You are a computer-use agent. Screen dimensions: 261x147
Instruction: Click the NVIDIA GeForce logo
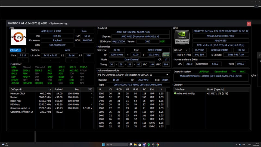(x=182, y=37)
